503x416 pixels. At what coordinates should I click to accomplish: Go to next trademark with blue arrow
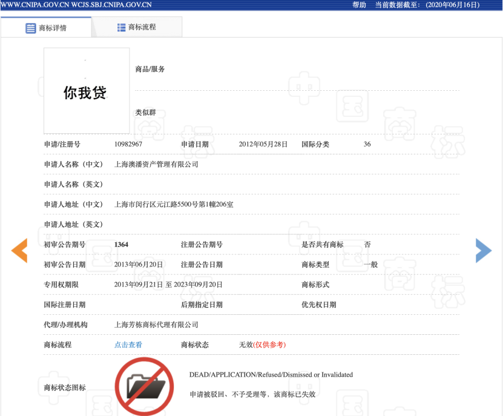(x=484, y=250)
